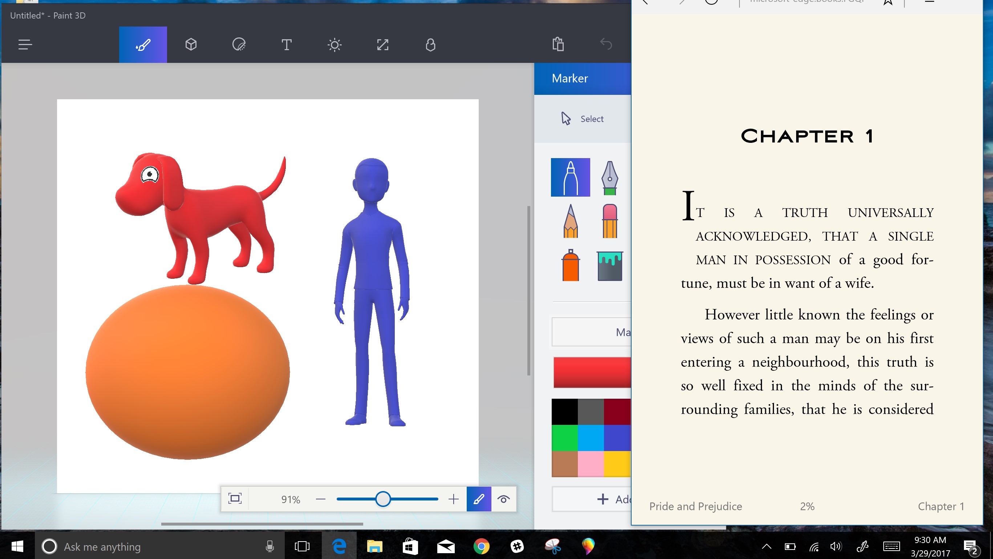Pick the brown color swatch

565,464
